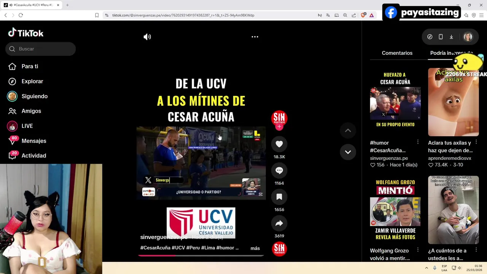Click the TikTok logo
Screen dimensions: 487x274
26,33
